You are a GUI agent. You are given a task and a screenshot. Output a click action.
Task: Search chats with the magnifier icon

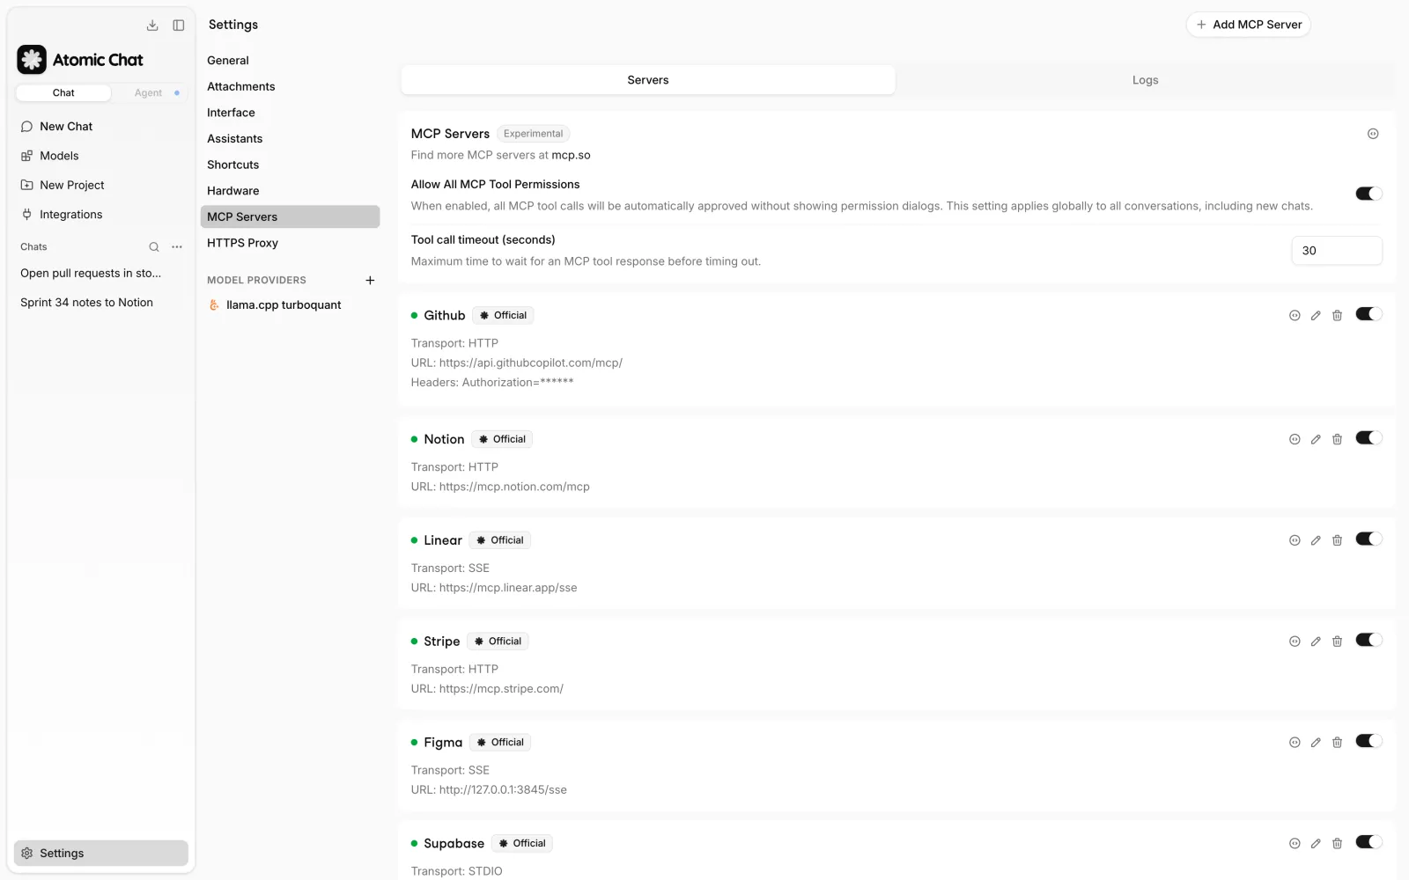pos(154,247)
